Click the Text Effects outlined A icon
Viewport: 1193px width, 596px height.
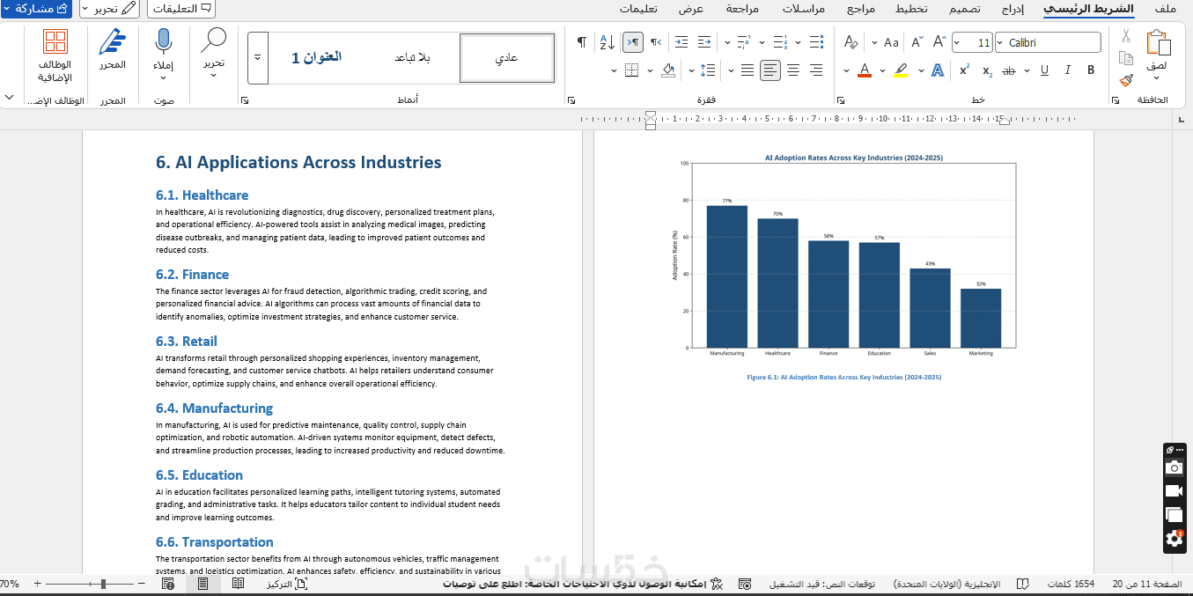click(938, 70)
